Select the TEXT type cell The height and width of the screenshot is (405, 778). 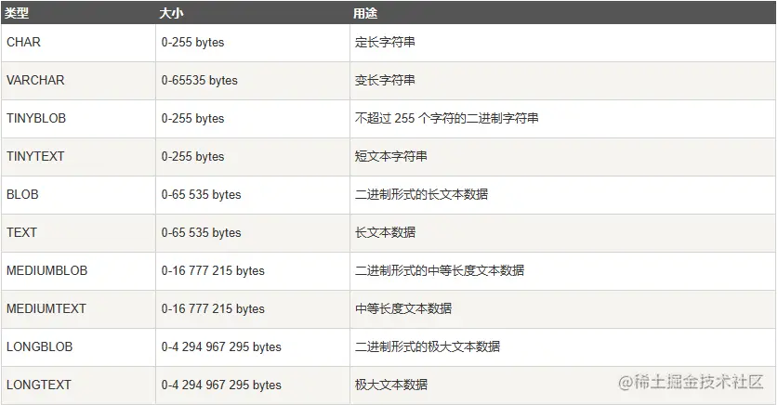[22, 233]
